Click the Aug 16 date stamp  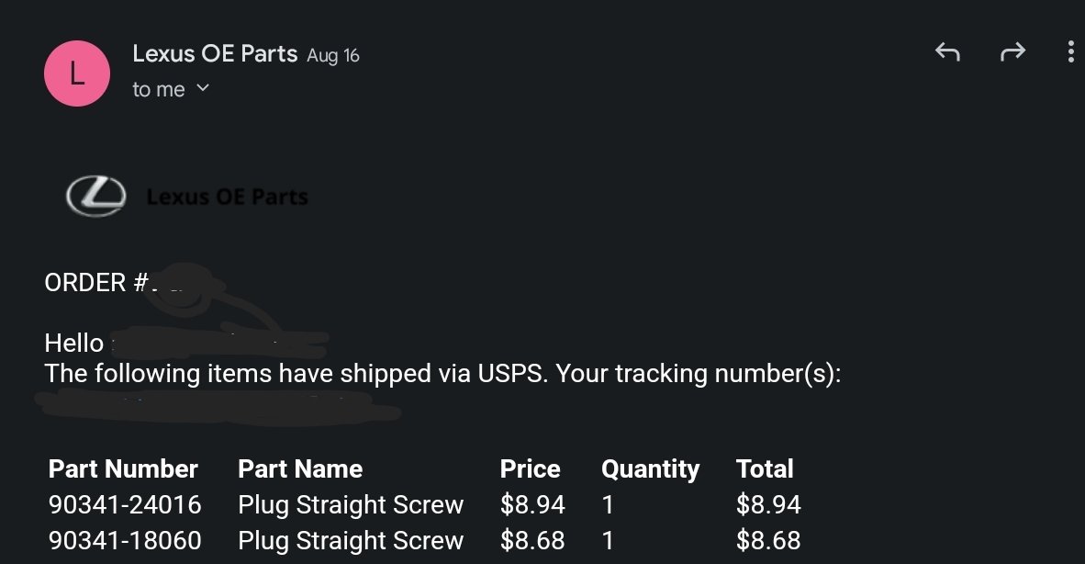333,55
